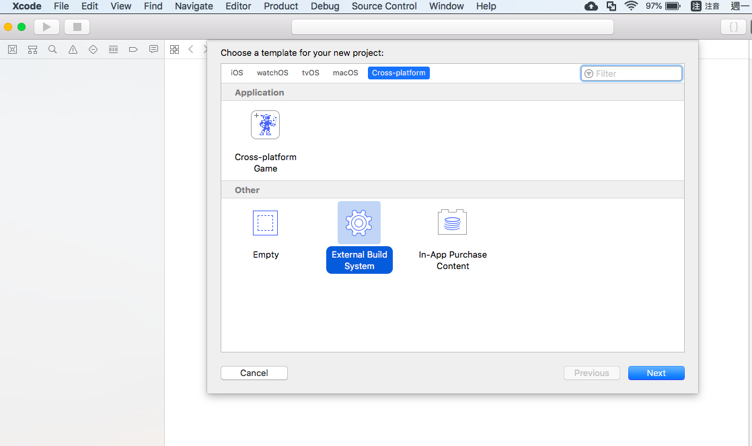Click the yellow minimize window button
752x446 pixels.
point(8,27)
